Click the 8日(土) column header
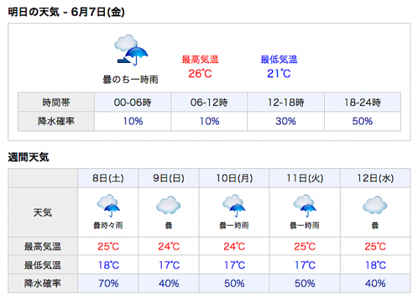This screenshot has width=418, height=299. click(x=108, y=178)
